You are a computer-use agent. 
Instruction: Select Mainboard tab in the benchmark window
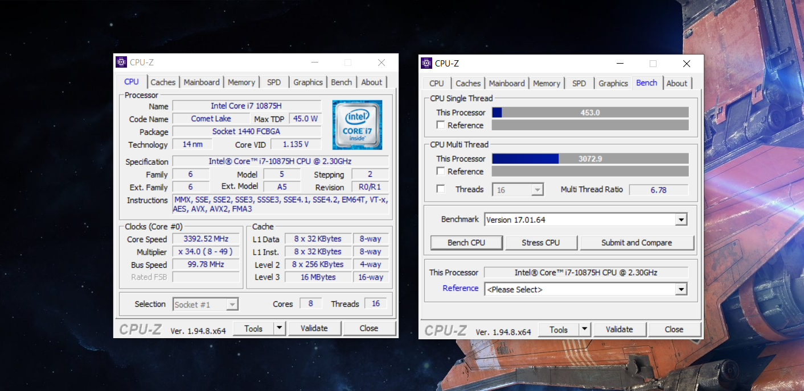[x=507, y=84]
